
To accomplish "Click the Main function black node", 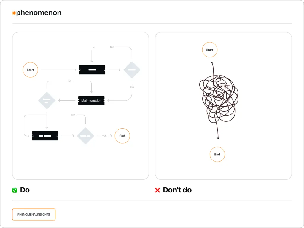I will [91, 100].
